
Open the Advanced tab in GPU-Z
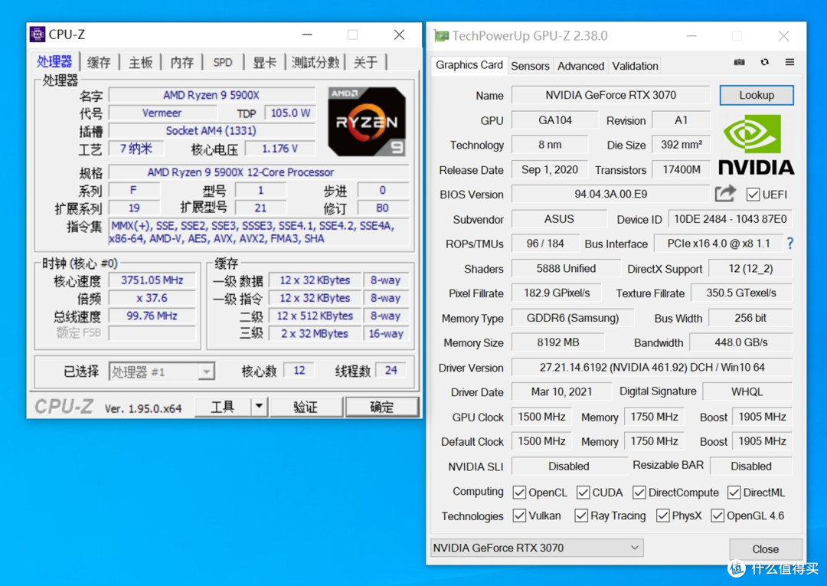coord(580,66)
